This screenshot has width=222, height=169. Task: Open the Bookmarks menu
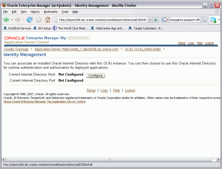[51, 12]
